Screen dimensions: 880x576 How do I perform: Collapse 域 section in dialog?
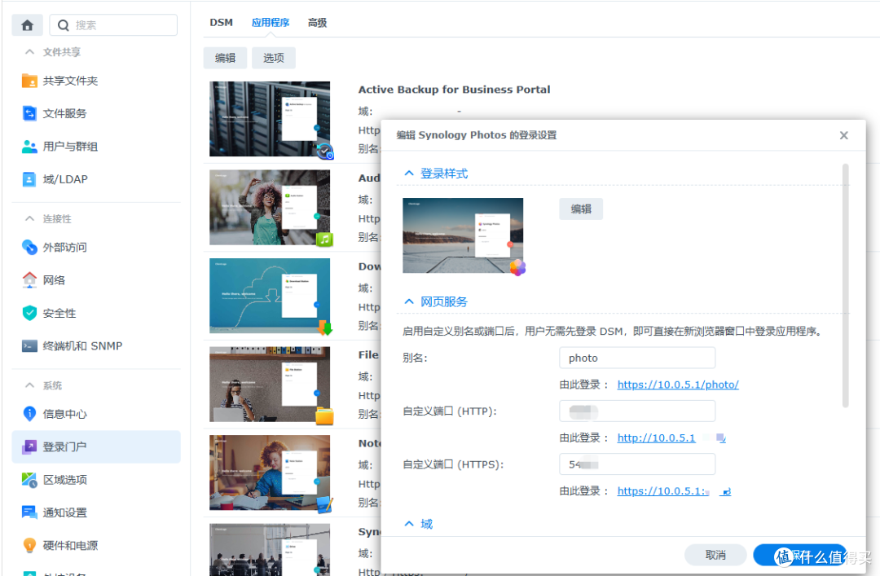(x=409, y=524)
